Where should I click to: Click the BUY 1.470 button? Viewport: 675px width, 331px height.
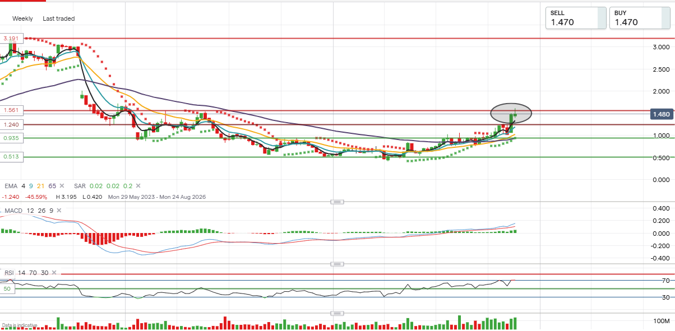click(640, 18)
